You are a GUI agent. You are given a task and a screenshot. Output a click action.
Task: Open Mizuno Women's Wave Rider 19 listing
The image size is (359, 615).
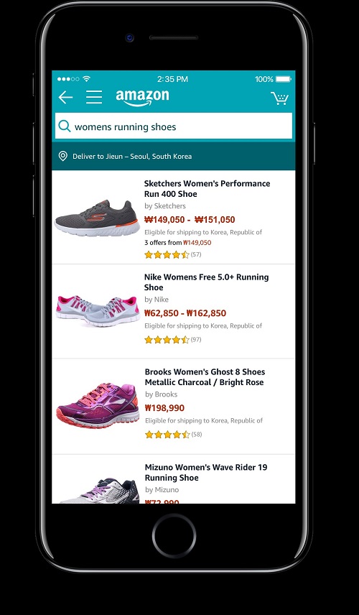(206, 472)
